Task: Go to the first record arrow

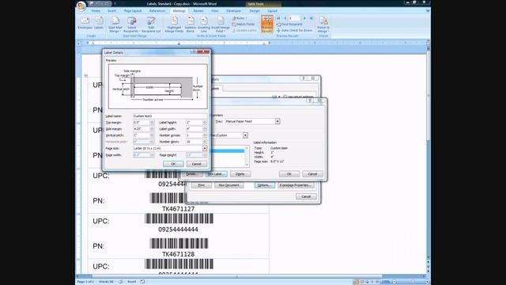Action: point(278,18)
